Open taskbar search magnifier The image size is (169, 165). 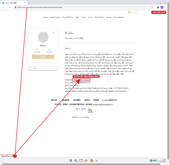76,161
